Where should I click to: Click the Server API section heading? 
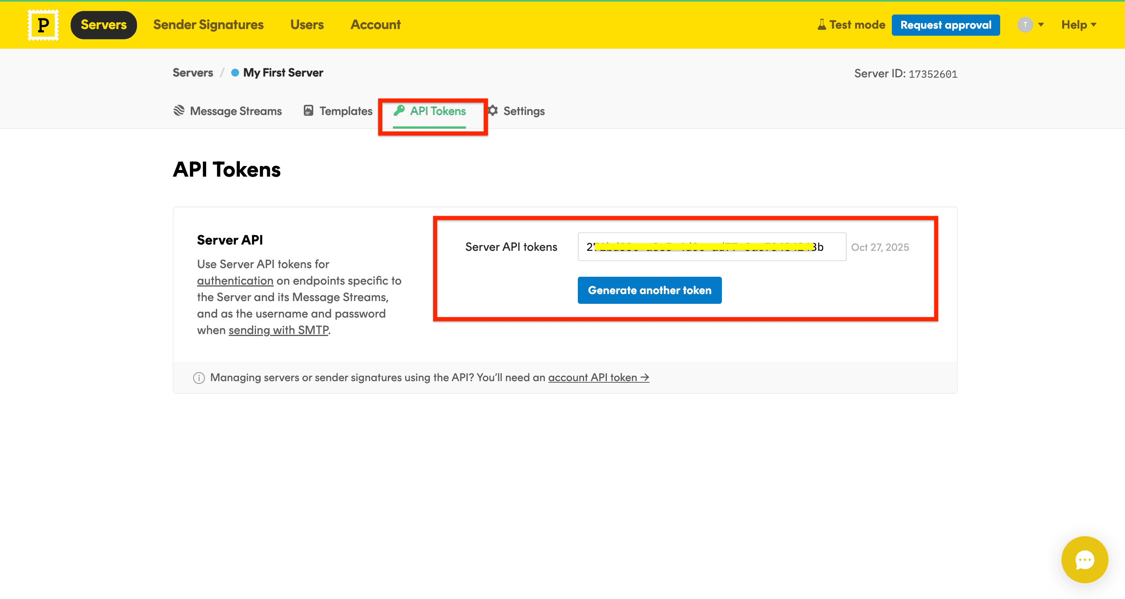[x=230, y=240]
